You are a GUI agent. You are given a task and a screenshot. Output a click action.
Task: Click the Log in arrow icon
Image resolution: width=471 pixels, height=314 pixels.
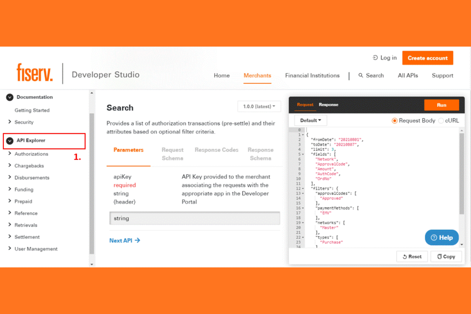[375, 58]
